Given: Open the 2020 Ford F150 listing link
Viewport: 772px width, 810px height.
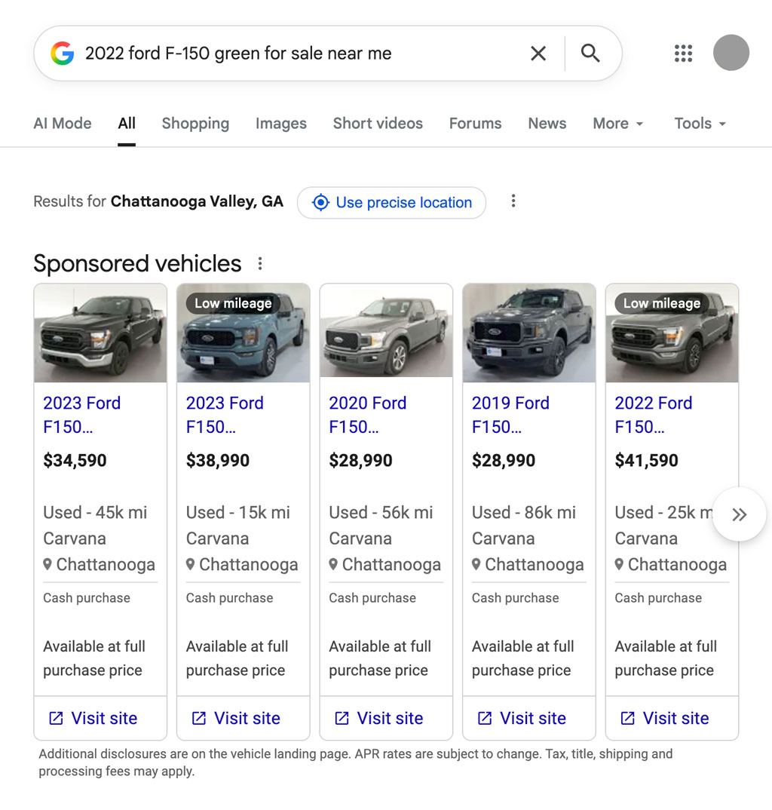Looking at the screenshot, I should pos(368,415).
